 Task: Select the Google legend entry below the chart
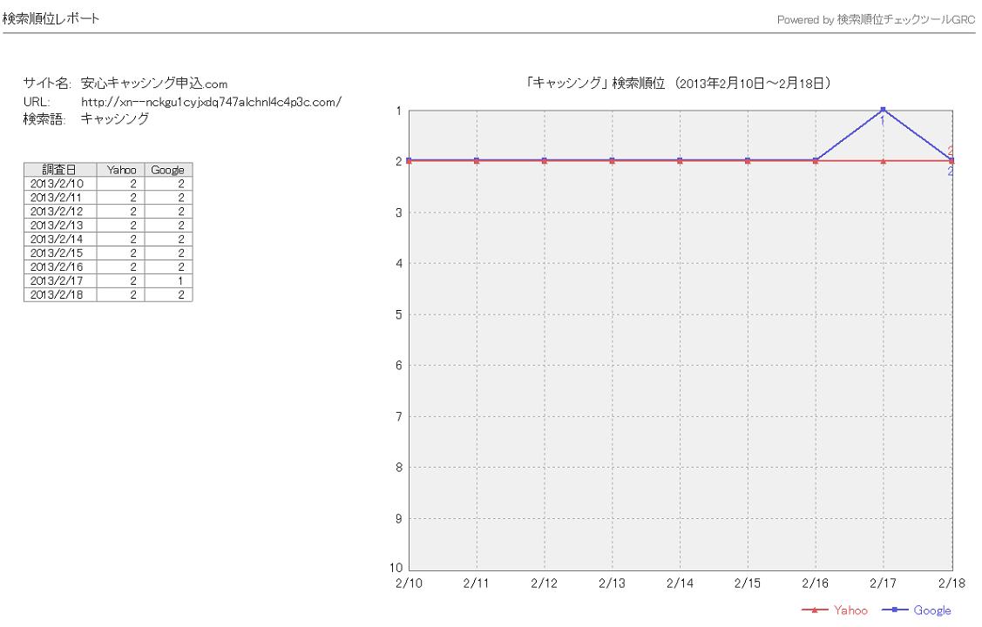[917, 610]
